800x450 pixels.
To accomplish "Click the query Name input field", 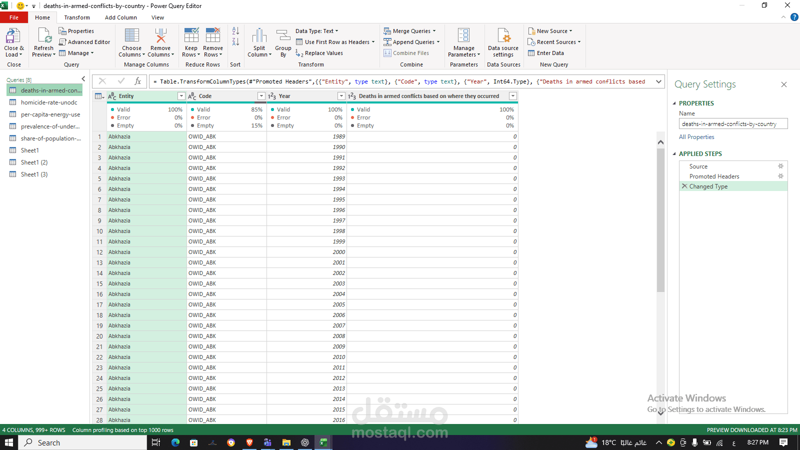I will pyautogui.click(x=733, y=123).
